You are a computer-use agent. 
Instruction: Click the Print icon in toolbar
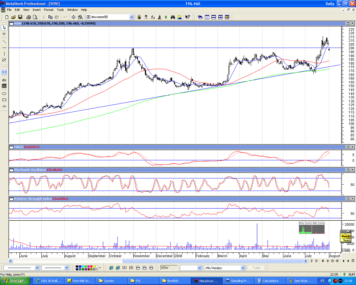[x=29, y=17]
